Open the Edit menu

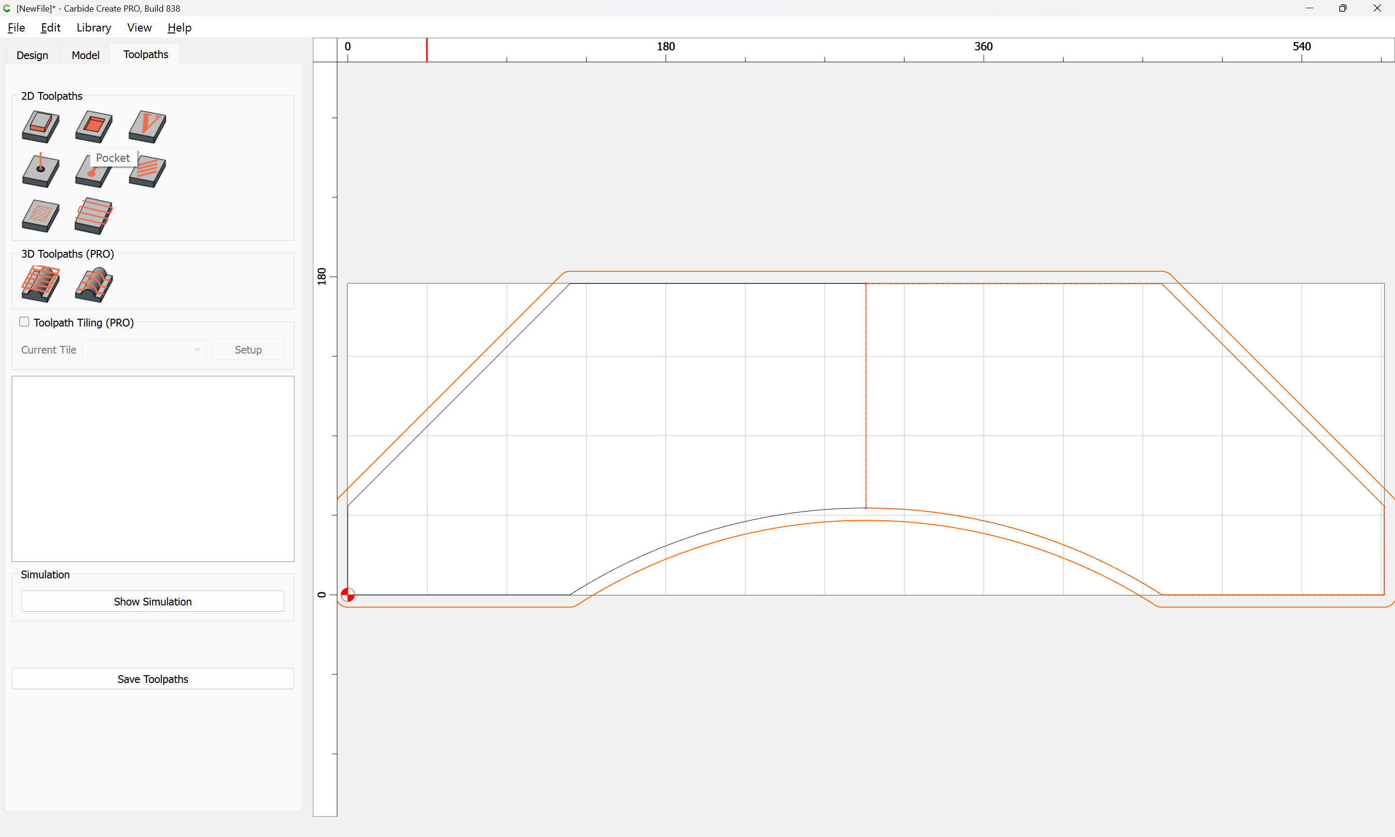(50, 28)
